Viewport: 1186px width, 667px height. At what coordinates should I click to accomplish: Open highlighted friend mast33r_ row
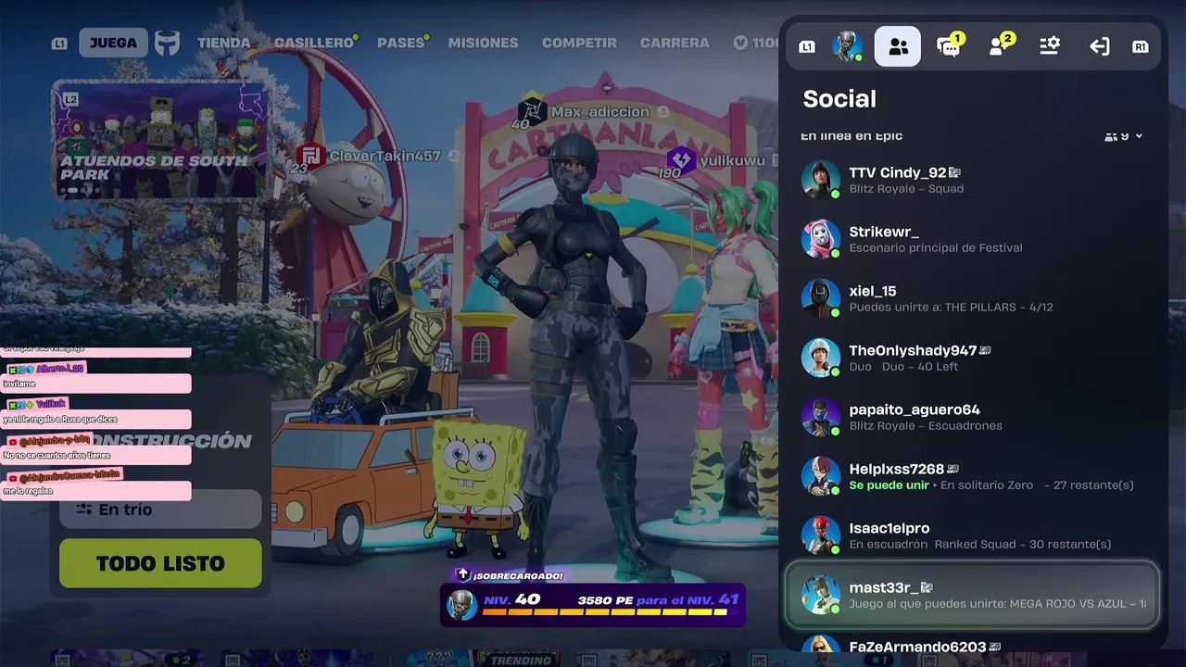[x=971, y=595]
